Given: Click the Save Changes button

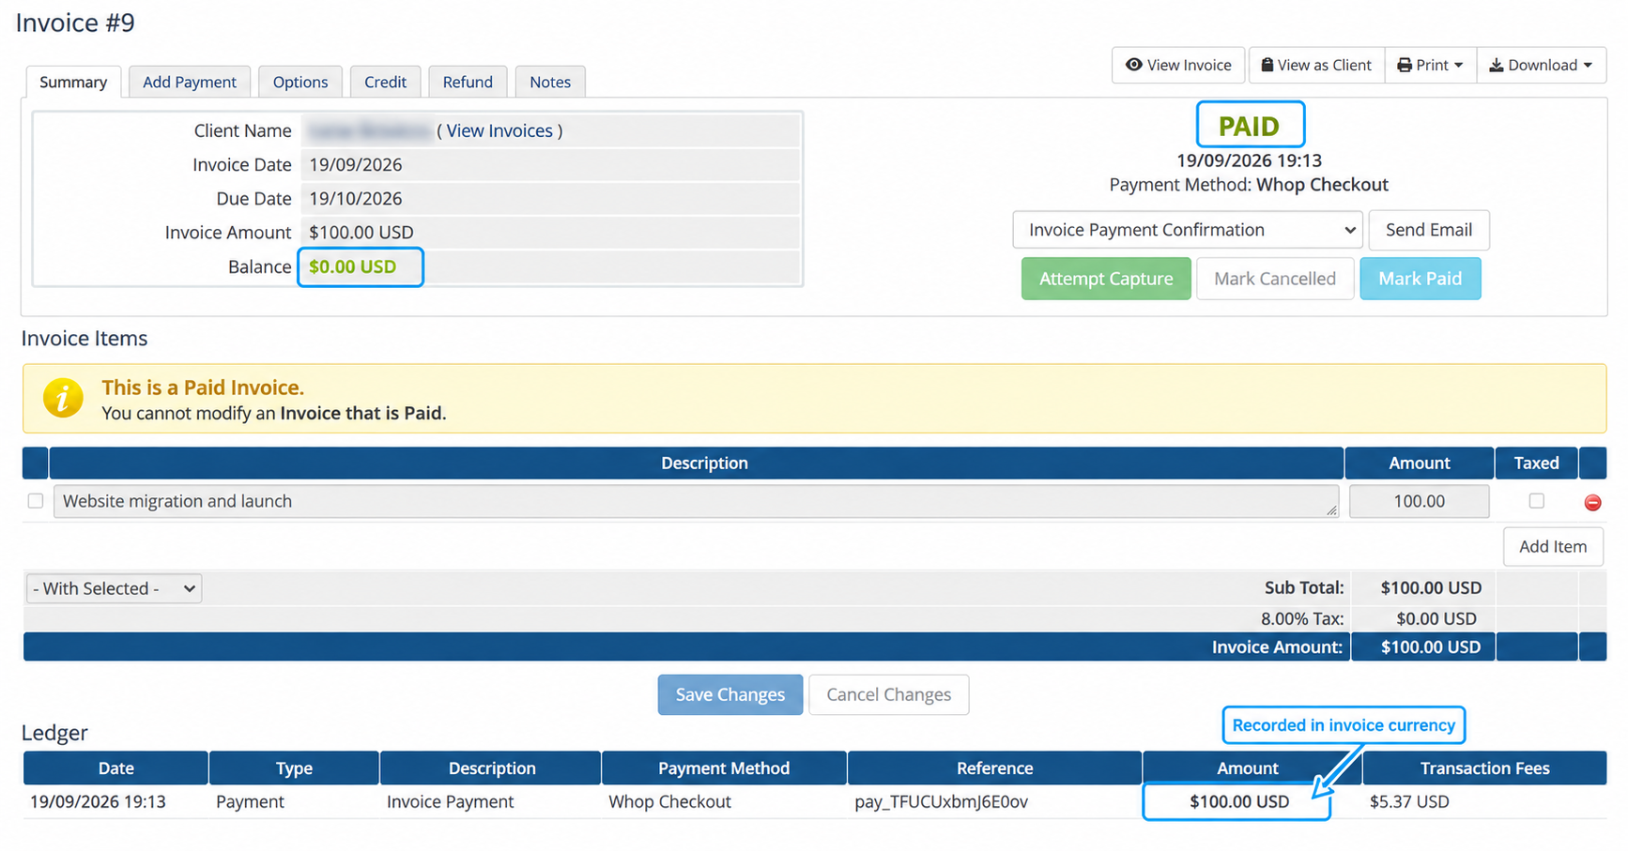Looking at the screenshot, I should 730,694.
